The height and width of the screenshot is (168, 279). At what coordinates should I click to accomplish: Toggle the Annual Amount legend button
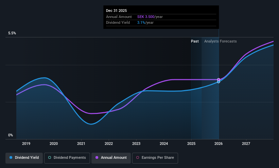(111, 158)
